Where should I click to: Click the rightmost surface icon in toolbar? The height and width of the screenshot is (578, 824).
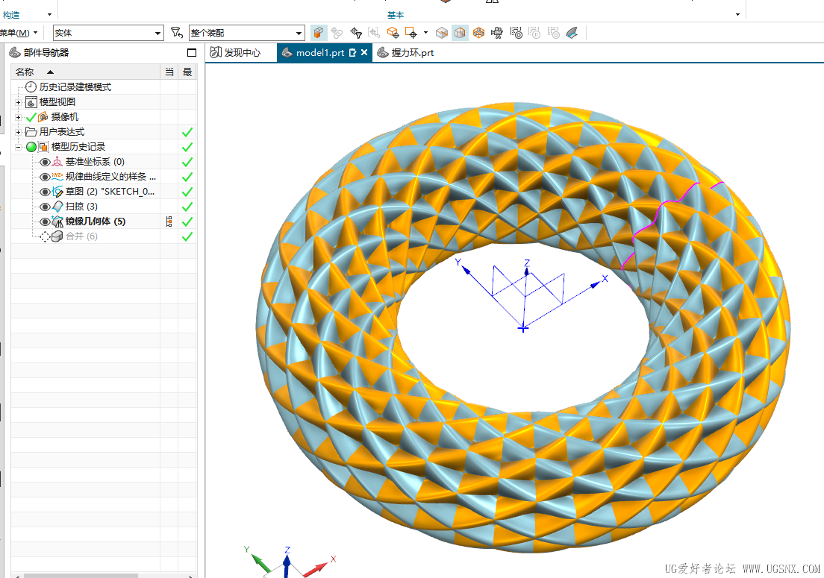click(572, 33)
